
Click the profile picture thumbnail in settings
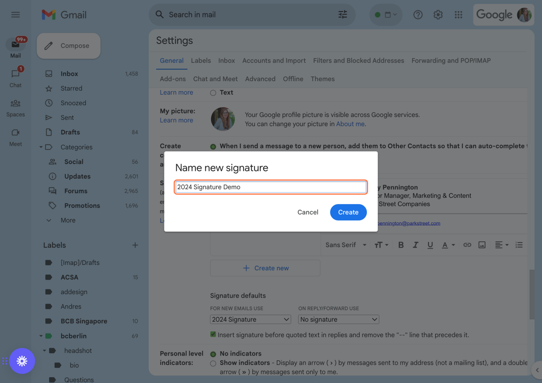(223, 119)
